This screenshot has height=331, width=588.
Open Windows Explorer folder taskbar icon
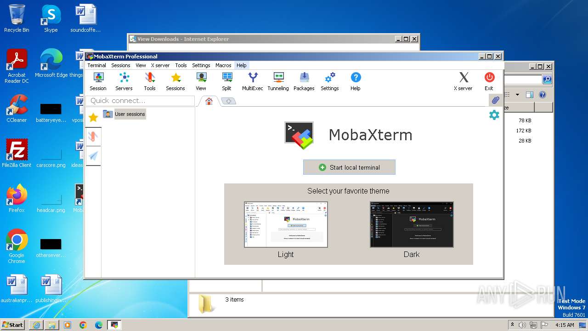pyautogui.click(x=52, y=325)
